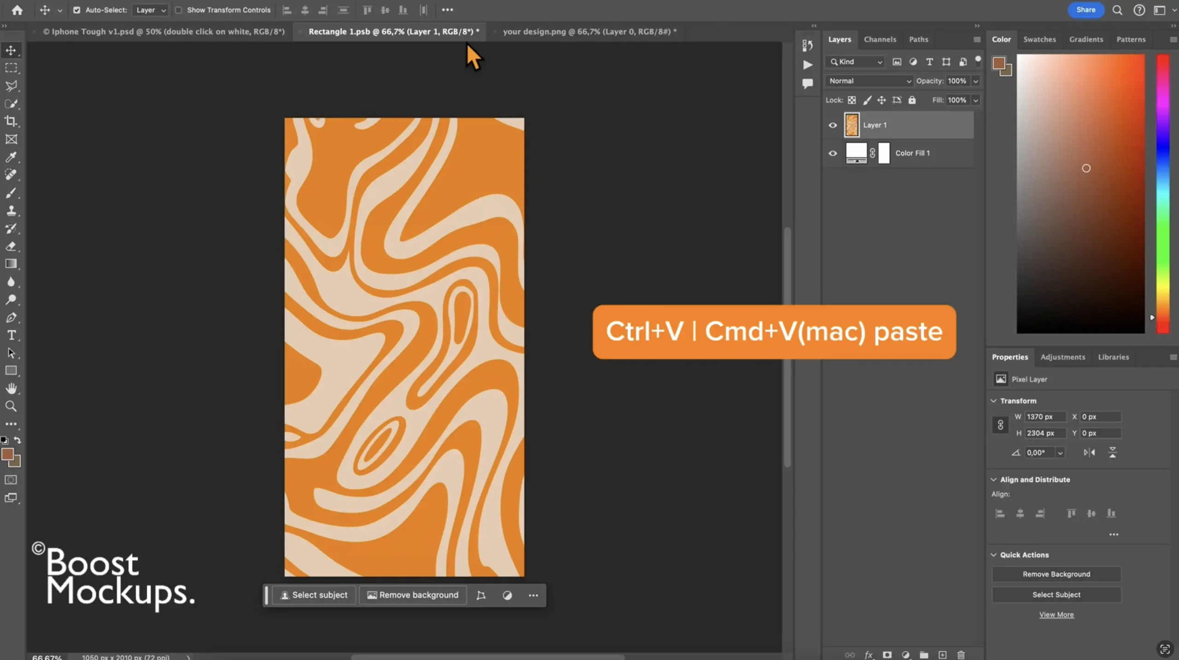The width and height of the screenshot is (1179, 660).
Task: Click Select subject in contextual bar
Action: point(314,595)
